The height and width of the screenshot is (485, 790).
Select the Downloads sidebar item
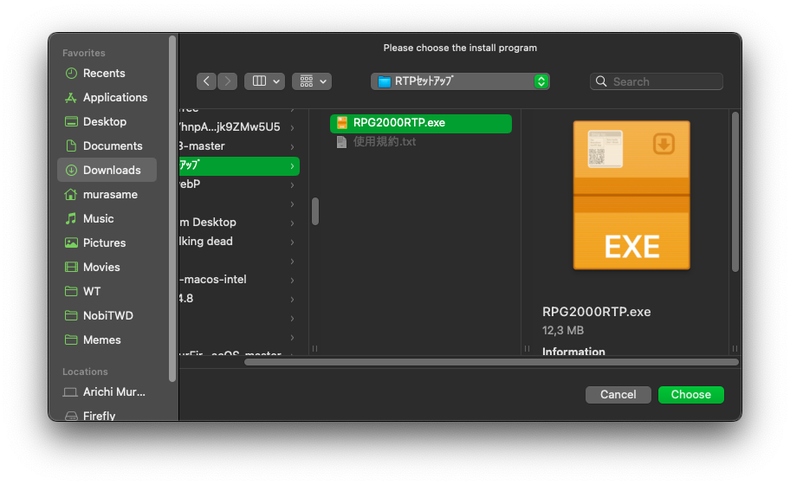(x=111, y=171)
